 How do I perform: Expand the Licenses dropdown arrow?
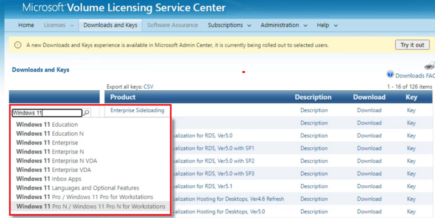pyautogui.click(x=72, y=26)
